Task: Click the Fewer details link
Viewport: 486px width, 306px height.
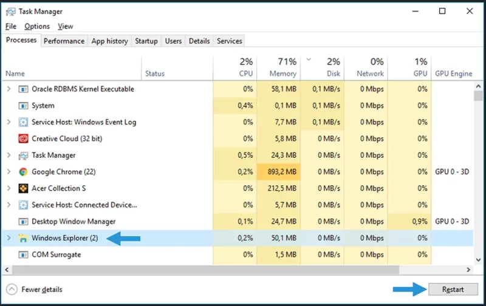Action: coord(42,290)
